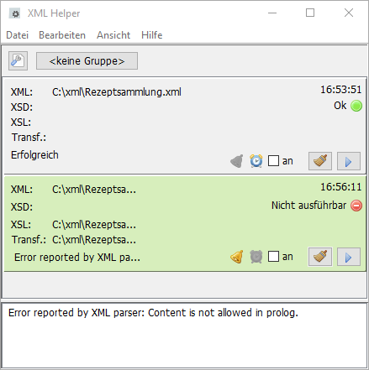Open the Hilfe menu
The width and height of the screenshot is (369, 370).
[152, 35]
